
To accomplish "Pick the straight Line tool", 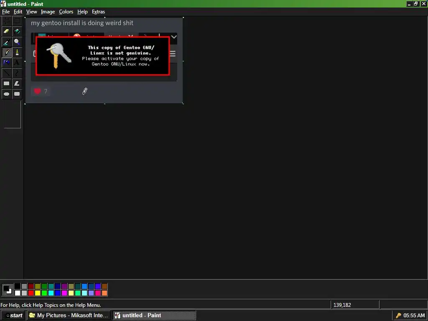I will (x=7, y=73).
